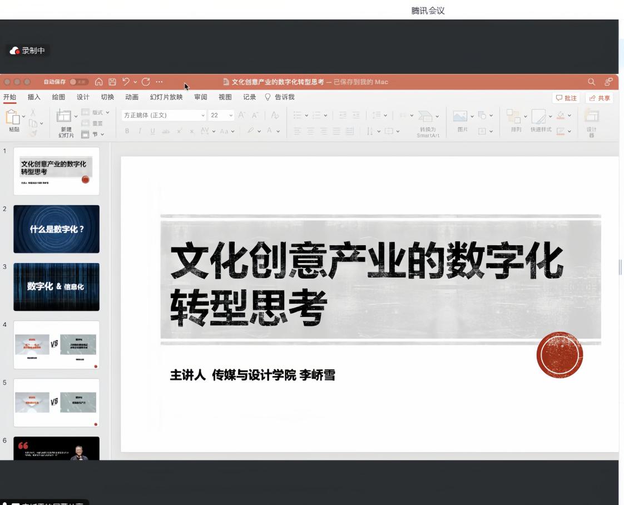624x505 pixels.
Task: Select slide 3 thumbnail 数字化 & 信息化
Action: (56, 287)
